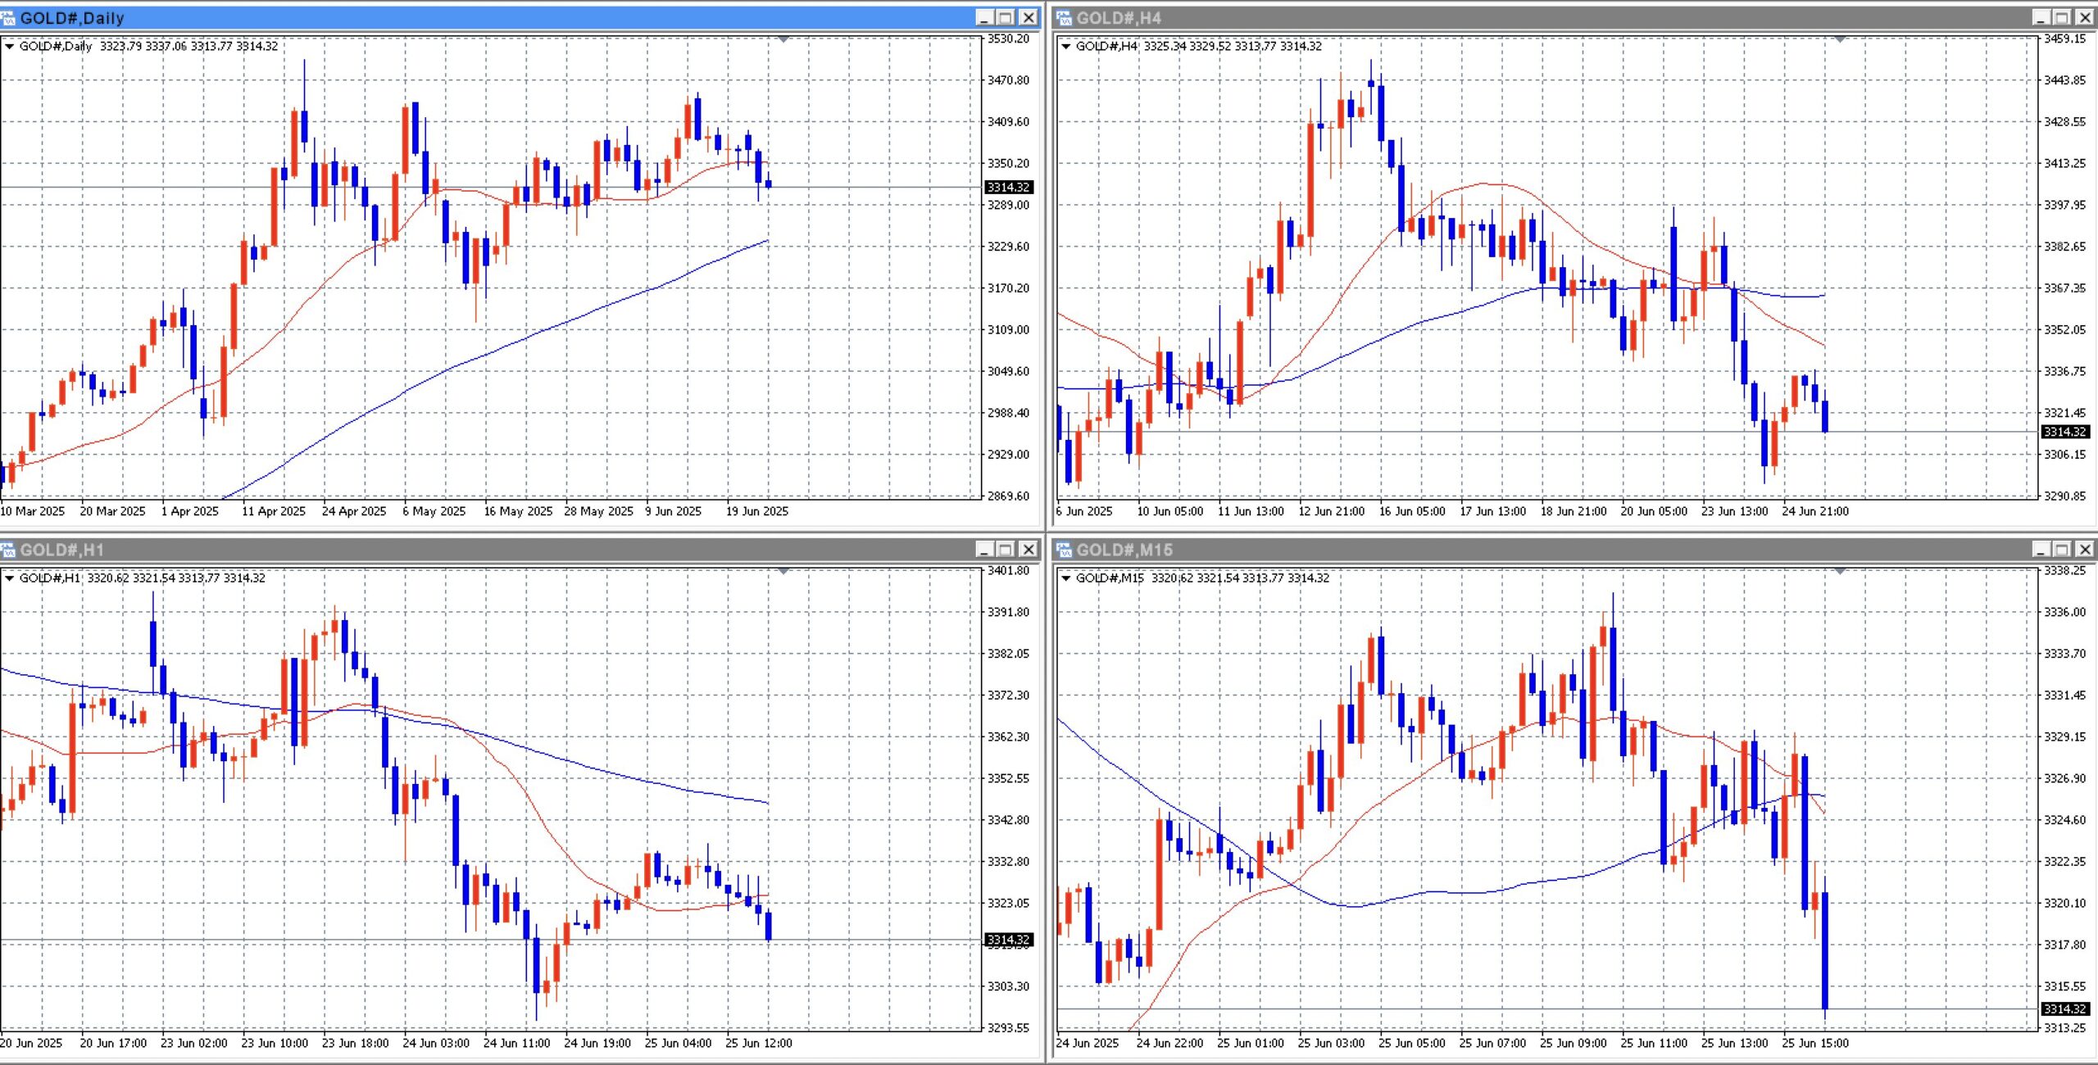Expand the GOLD#,H4 symbol dropdown arrow
2098x1065 pixels.
click(1065, 47)
